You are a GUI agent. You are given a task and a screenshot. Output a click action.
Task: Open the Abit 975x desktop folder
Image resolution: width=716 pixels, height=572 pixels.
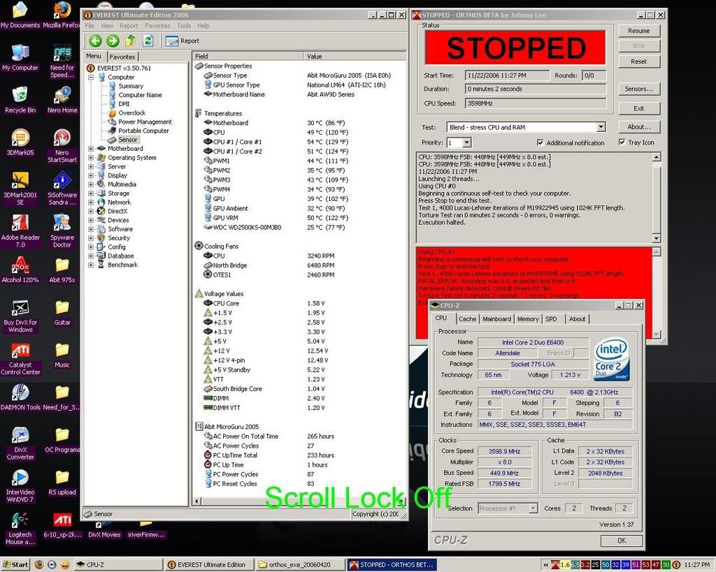pyautogui.click(x=62, y=270)
